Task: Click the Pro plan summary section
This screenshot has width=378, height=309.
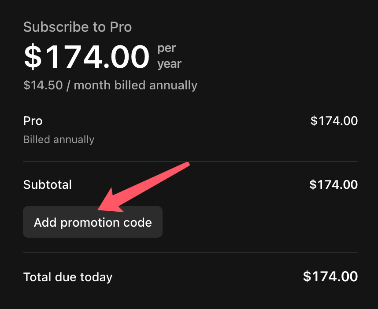Action: coord(189,130)
